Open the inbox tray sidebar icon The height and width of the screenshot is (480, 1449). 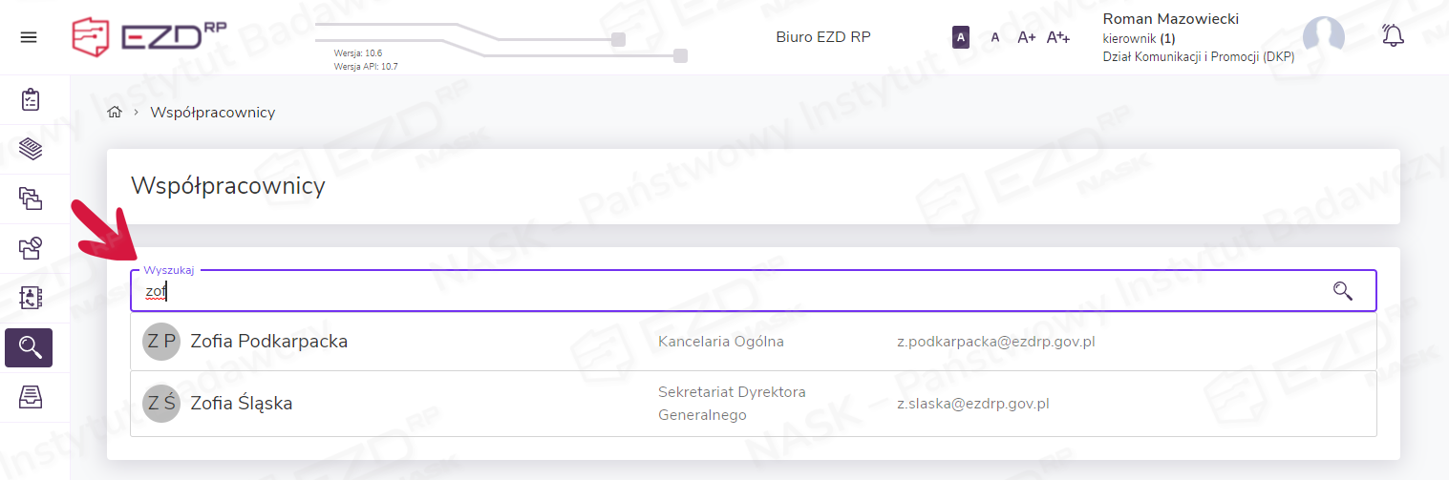pos(32,397)
